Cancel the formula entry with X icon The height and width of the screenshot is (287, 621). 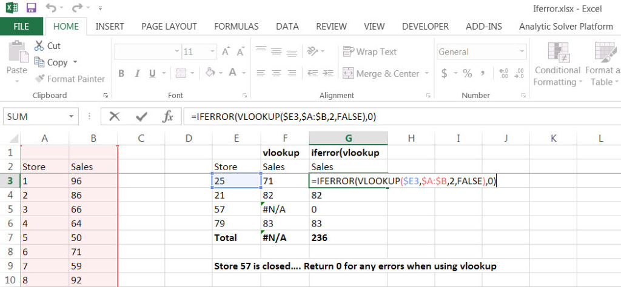(x=113, y=116)
